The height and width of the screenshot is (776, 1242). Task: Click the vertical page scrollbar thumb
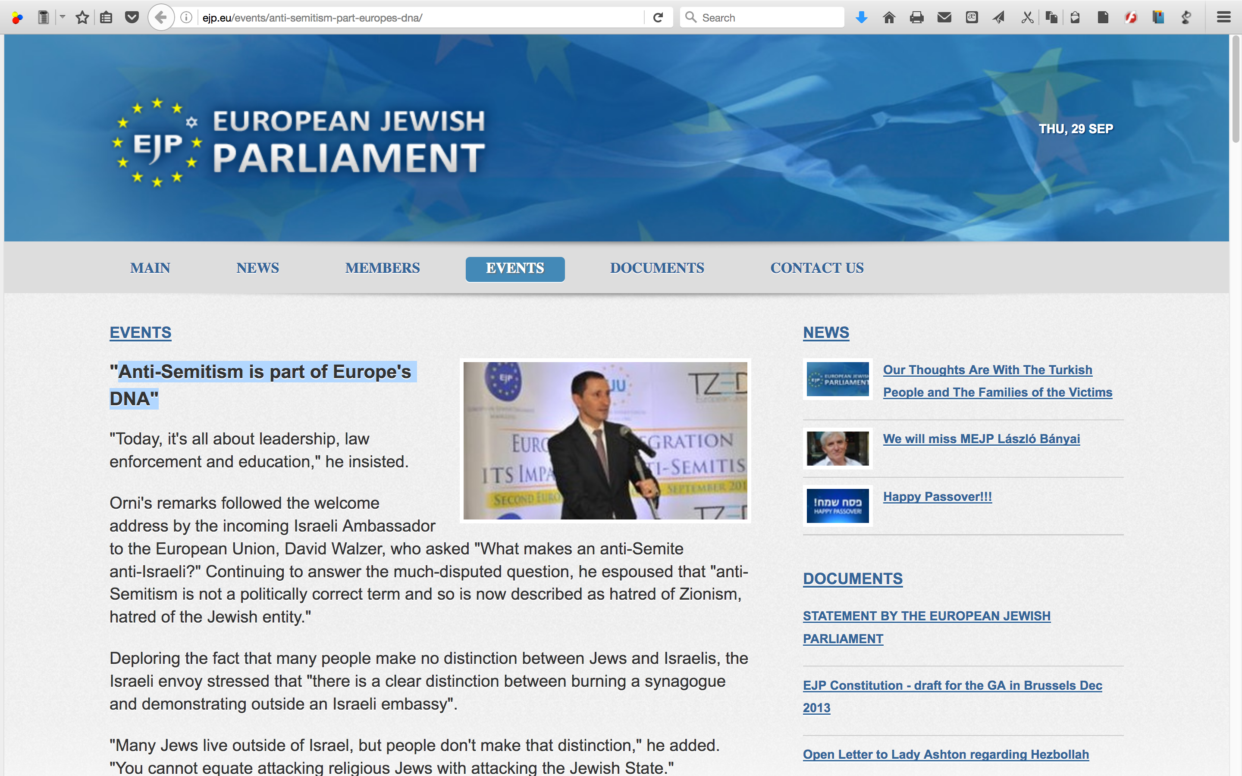pos(1236,90)
